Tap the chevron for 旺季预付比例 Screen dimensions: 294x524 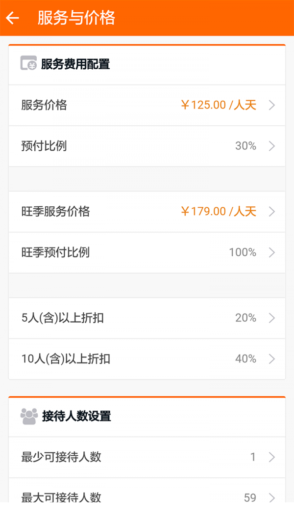(x=272, y=252)
